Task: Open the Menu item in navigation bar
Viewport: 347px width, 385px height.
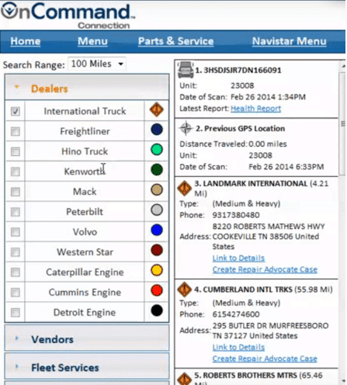Action: pos(92,41)
